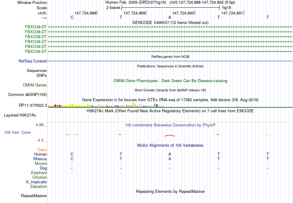Click the Gaps label in Multiz track

[42, 150]
